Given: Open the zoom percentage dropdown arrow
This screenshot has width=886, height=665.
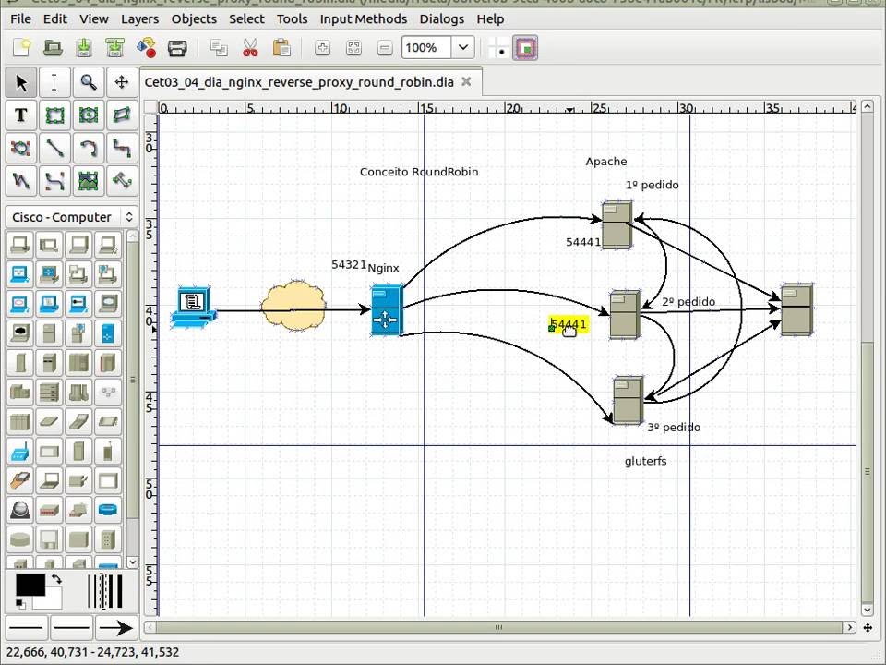Looking at the screenshot, I should click(x=462, y=47).
